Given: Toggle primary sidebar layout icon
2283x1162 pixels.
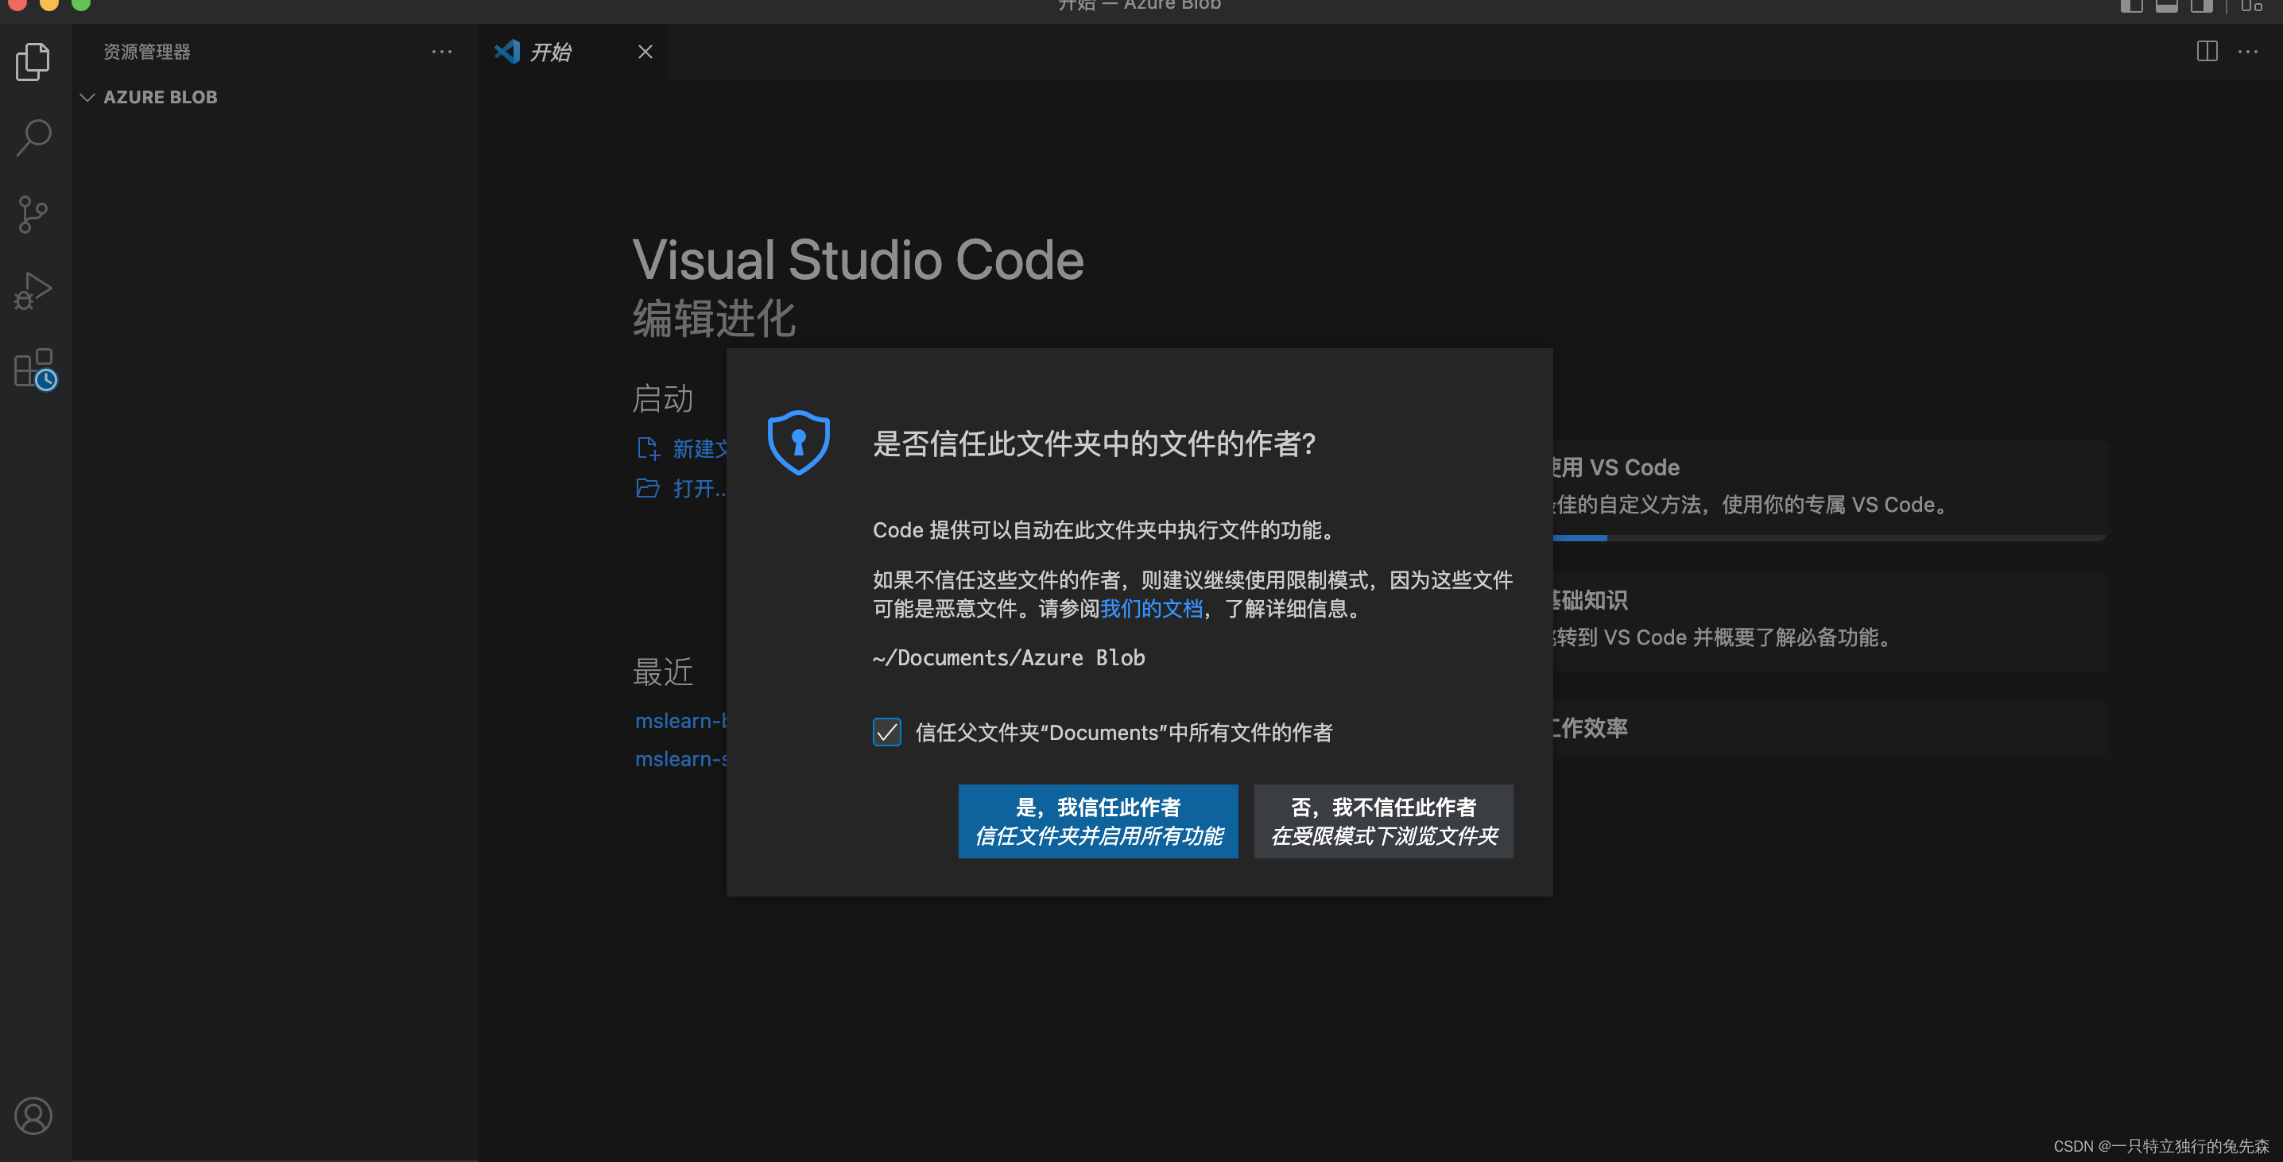Looking at the screenshot, I should point(2131,6).
